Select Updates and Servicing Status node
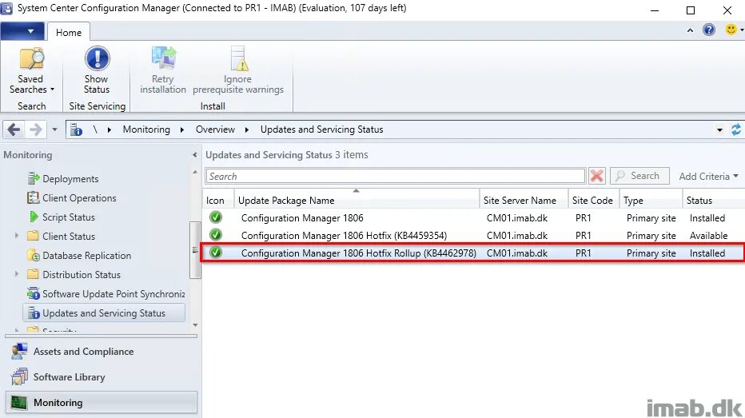The width and height of the screenshot is (745, 418). coord(104,313)
